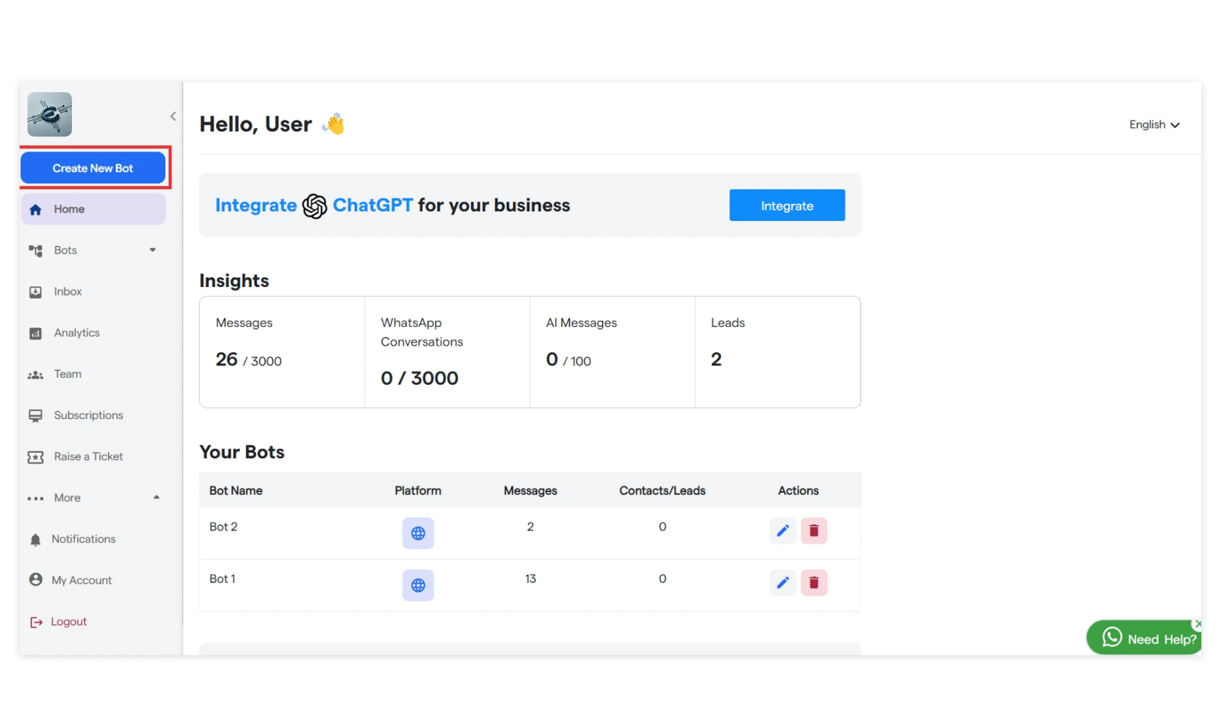Click the Logout exit icon
1221x706 pixels.
[37, 622]
